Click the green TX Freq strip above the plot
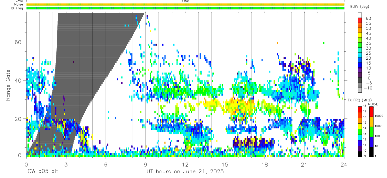387x178 pixels. coord(185,8)
